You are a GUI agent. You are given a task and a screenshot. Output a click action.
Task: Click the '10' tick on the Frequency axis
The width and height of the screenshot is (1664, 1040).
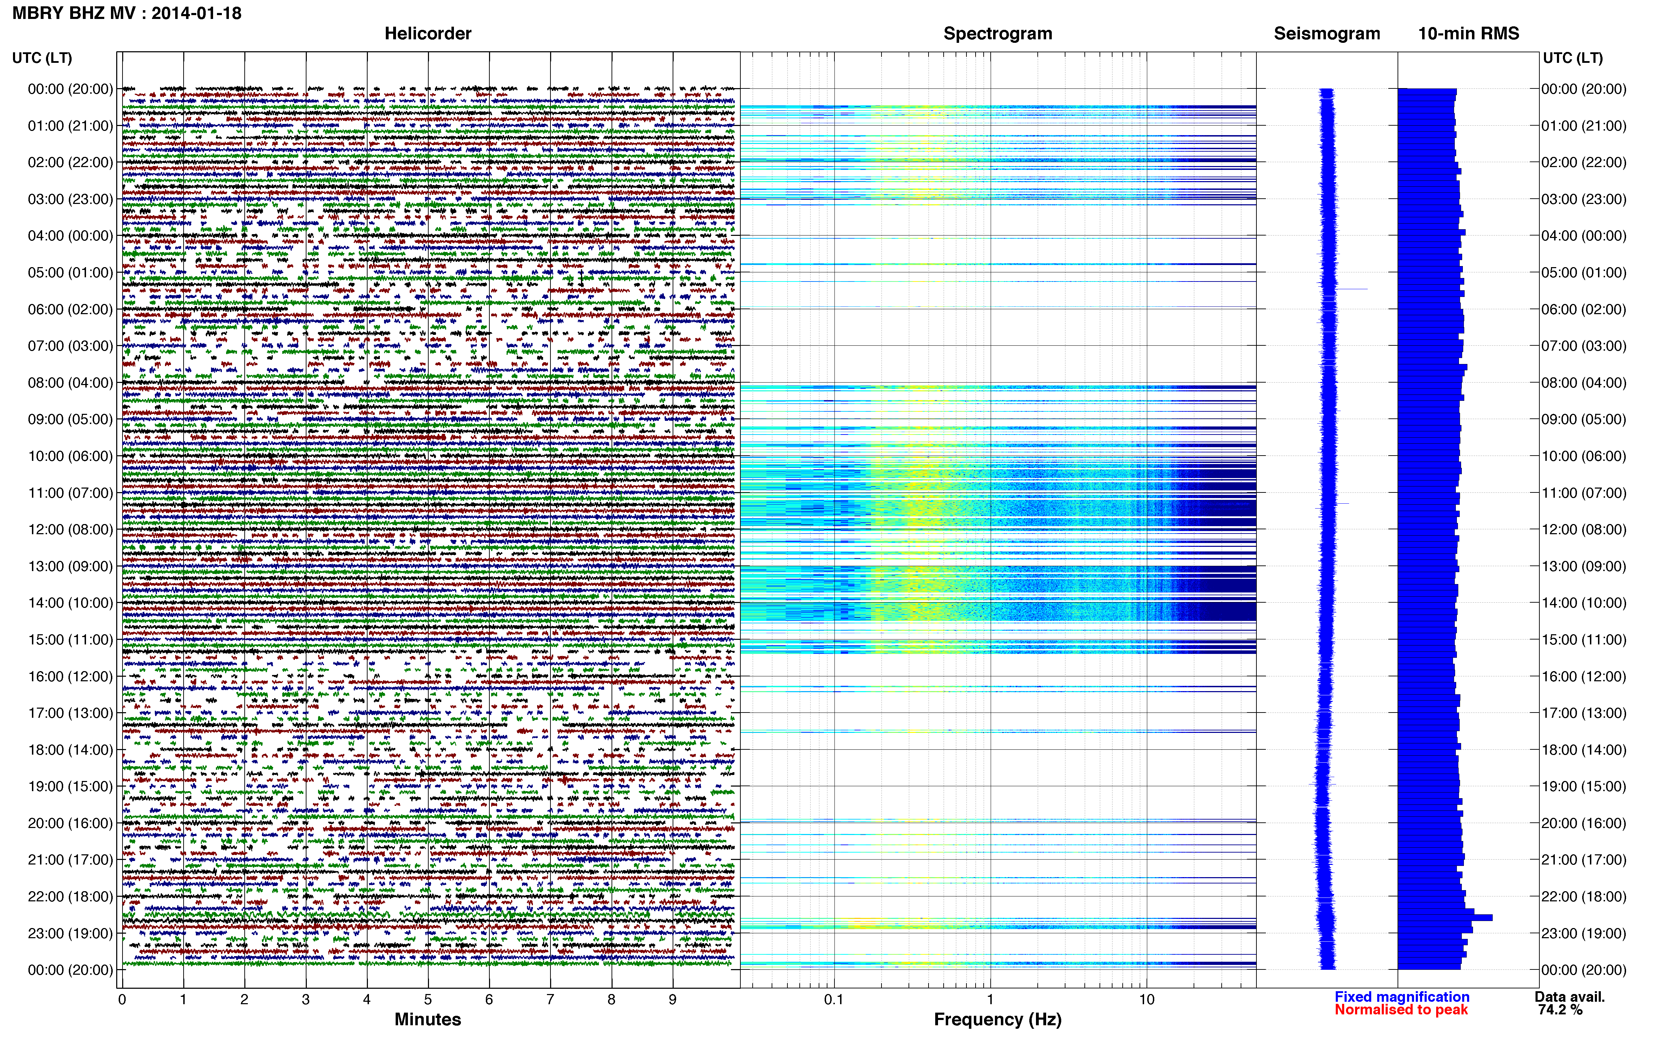point(1146,999)
